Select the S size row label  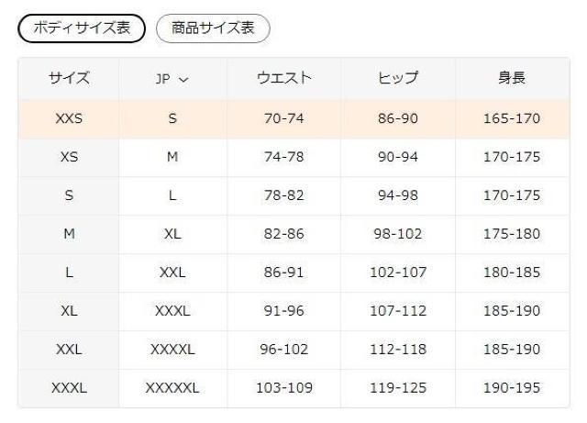[x=69, y=195]
